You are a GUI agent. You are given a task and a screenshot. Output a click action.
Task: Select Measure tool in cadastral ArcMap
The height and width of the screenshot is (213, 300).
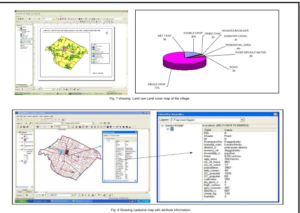[x=130, y=127]
